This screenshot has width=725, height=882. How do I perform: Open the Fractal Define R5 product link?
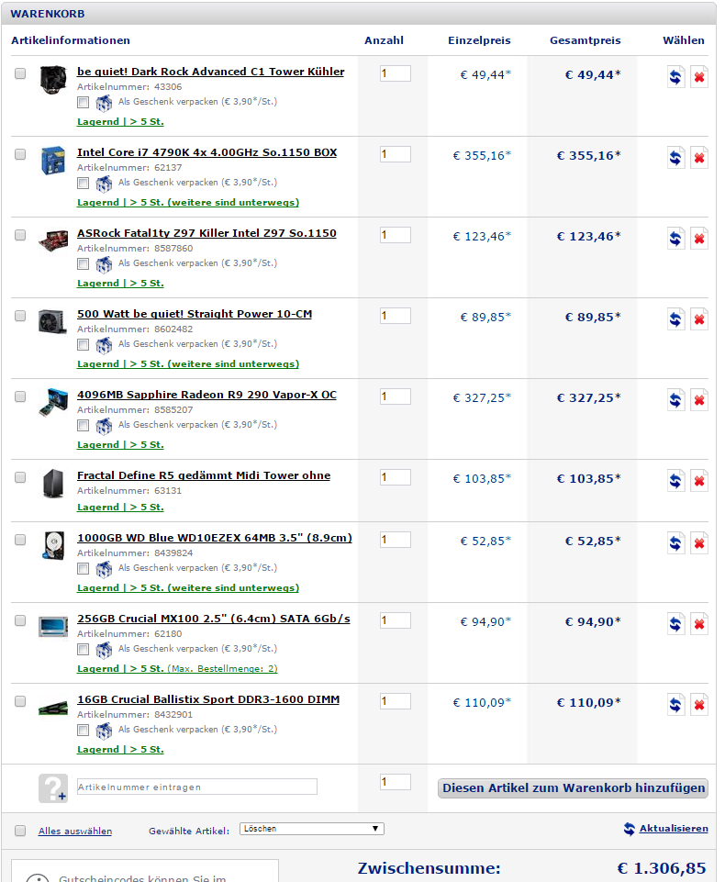point(204,475)
